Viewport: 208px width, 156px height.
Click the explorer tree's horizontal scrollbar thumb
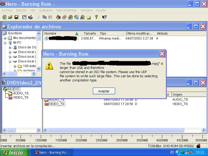click(x=12, y=74)
